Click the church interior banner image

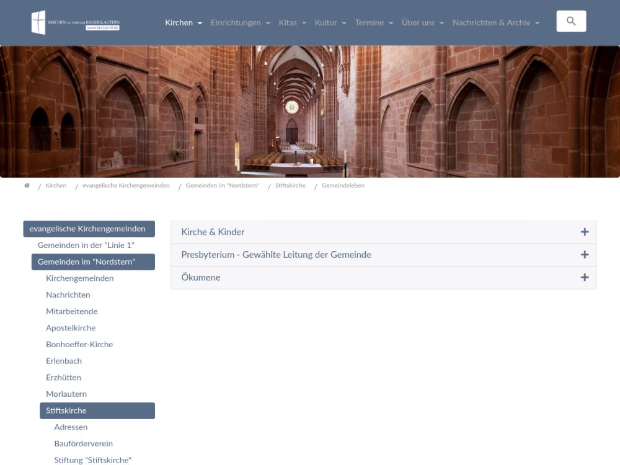coord(310,112)
